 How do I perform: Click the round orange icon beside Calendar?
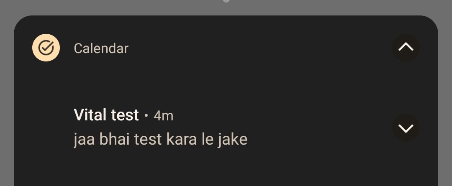[46, 48]
